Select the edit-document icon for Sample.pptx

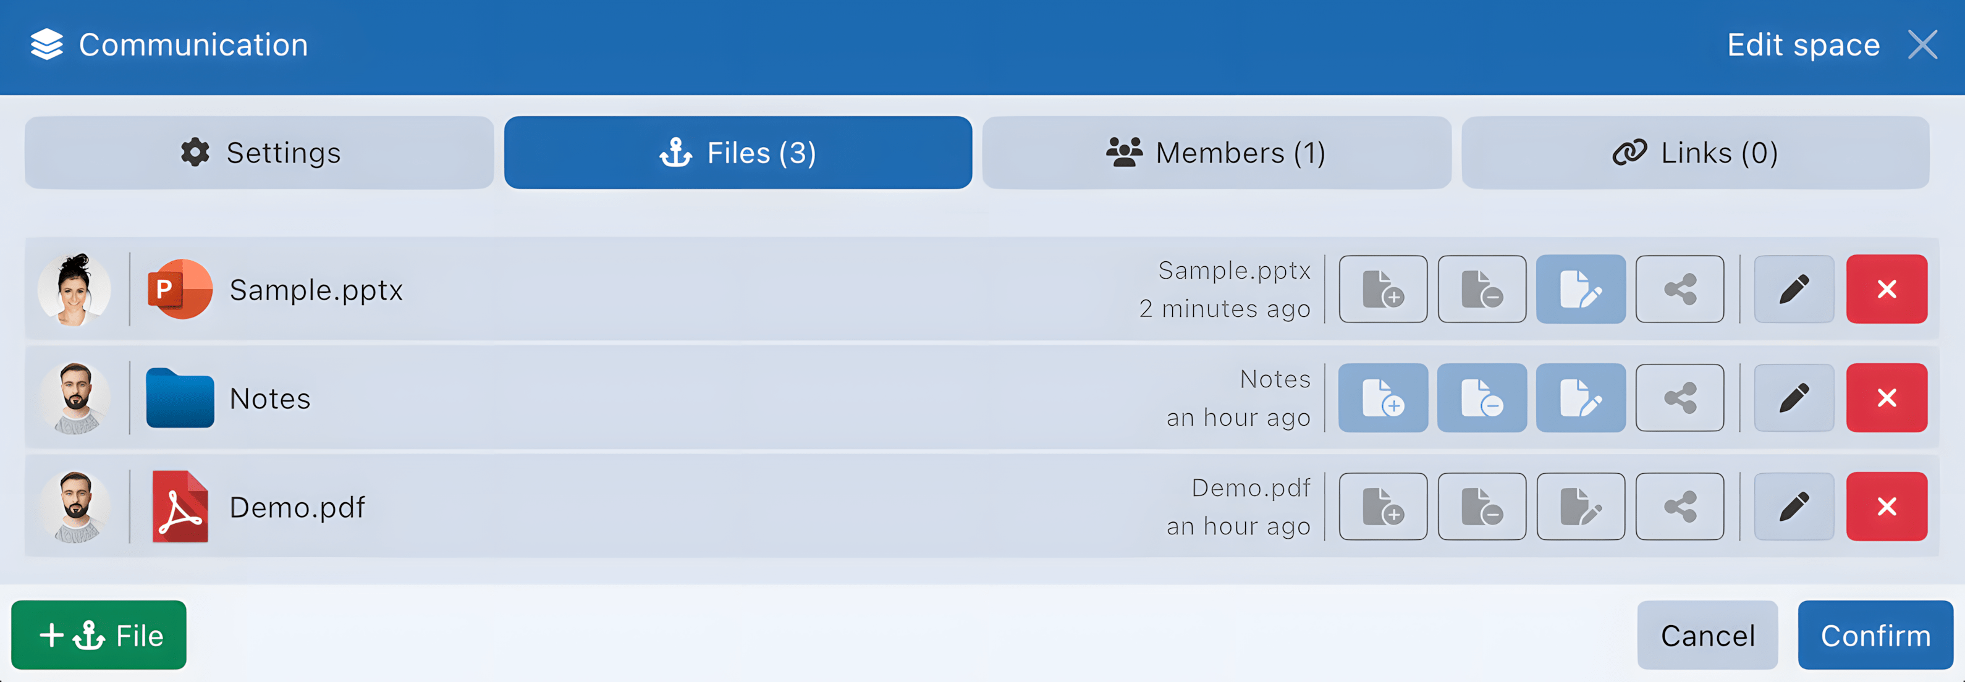coord(1581,289)
